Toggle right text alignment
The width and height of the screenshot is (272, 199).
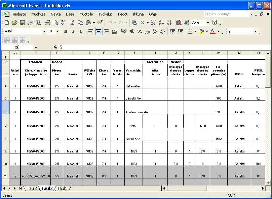click(106, 31)
